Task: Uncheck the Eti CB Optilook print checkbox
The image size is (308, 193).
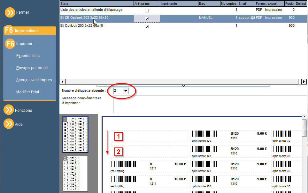Action: click(x=147, y=18)
